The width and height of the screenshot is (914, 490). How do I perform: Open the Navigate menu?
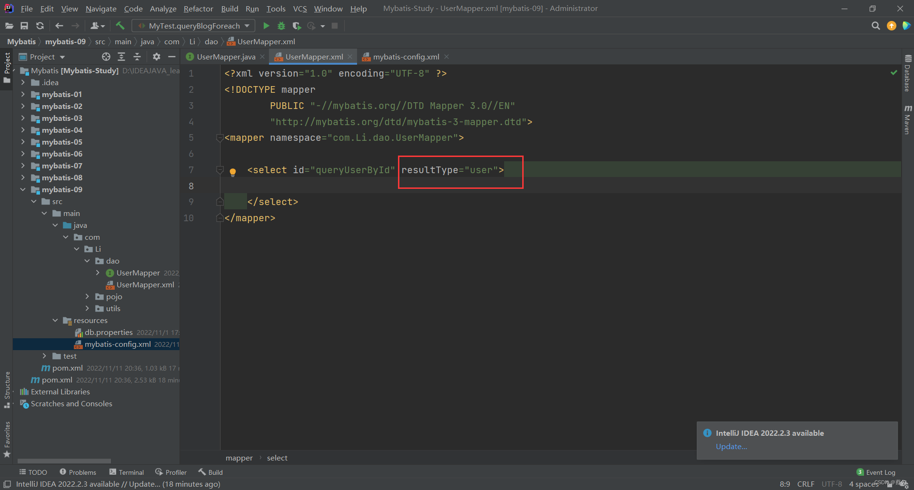[x=101, y=9]
